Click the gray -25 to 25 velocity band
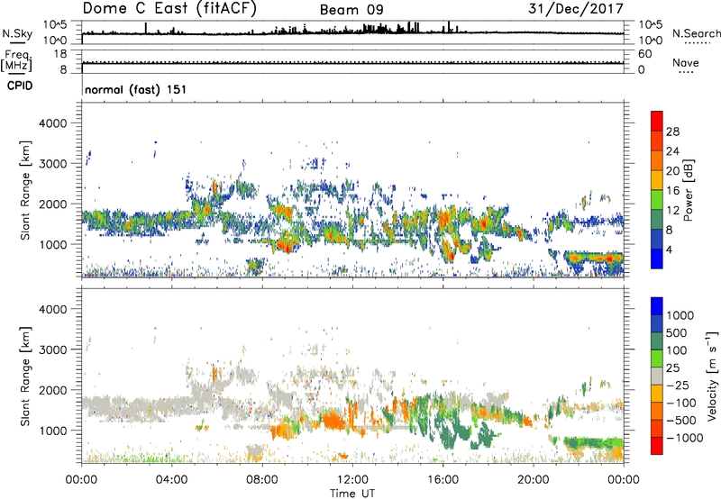The image size is (721, 499). [x=657, y=376]
